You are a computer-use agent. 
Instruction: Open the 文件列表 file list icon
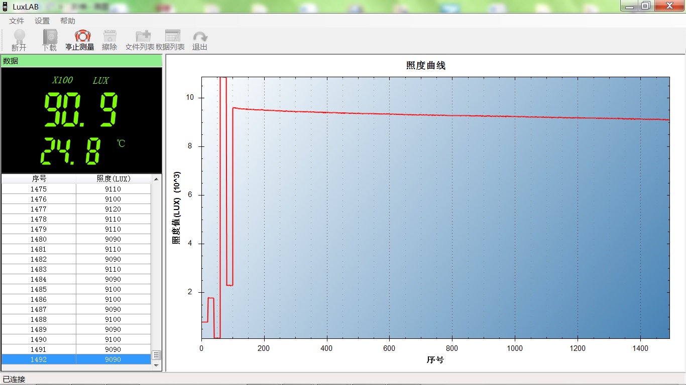pyautogui.click(x=140, y=40)
